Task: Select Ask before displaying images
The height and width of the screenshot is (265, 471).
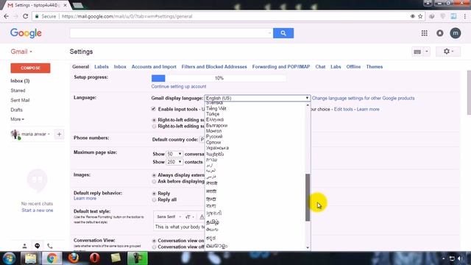Action: point(154,182)
